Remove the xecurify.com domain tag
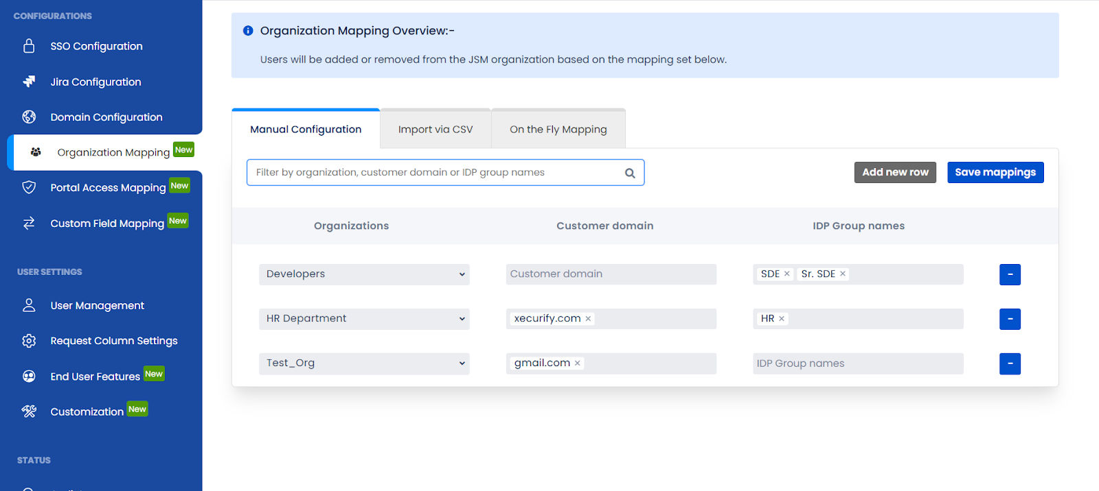Viewport: 1099px width, 491px height. tap(588, 318)
